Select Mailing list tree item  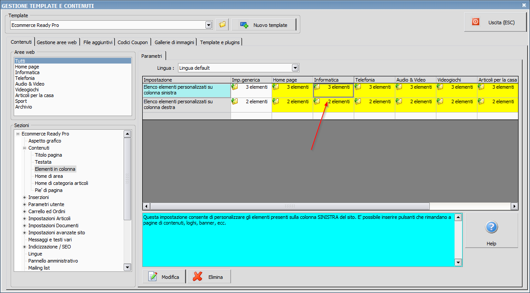tap(40, 268)
